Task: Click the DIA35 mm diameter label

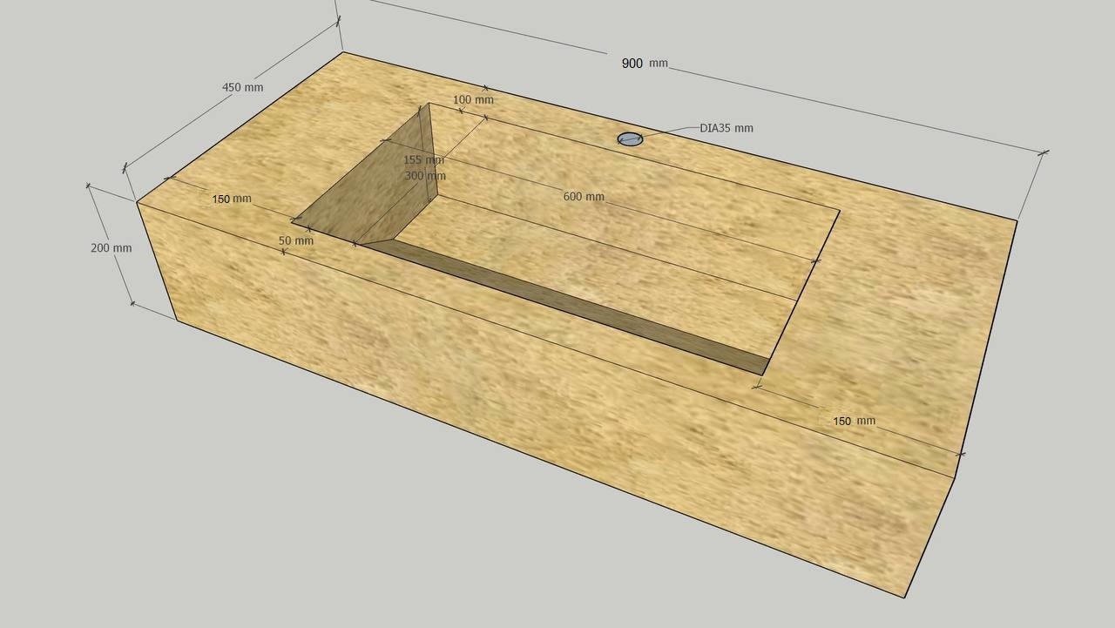Action: click(x=726, y=128)
